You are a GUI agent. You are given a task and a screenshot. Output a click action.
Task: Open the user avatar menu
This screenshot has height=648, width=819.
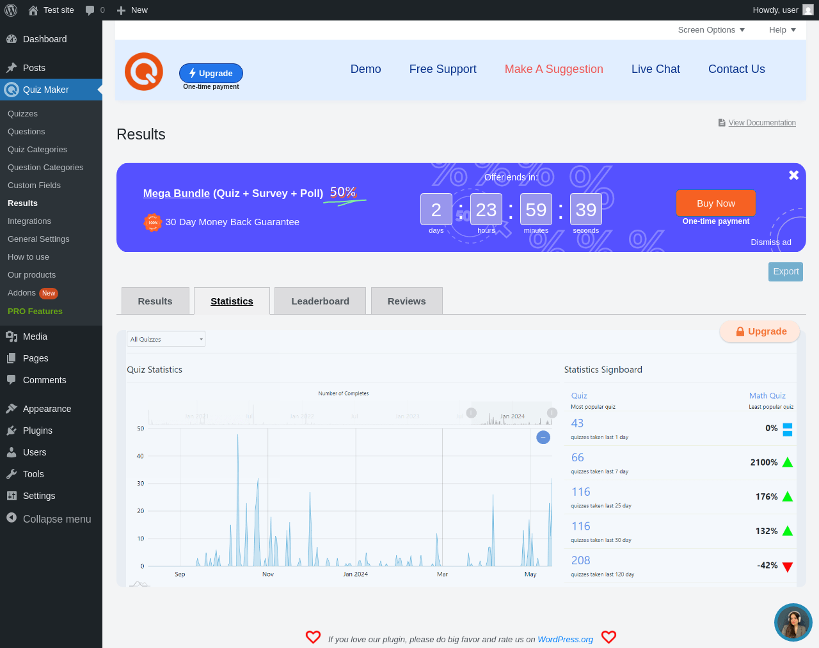[808, 10]
